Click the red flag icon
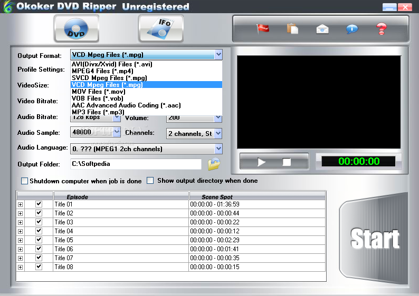This screenshot has width=419, height=296. (263, 28)
